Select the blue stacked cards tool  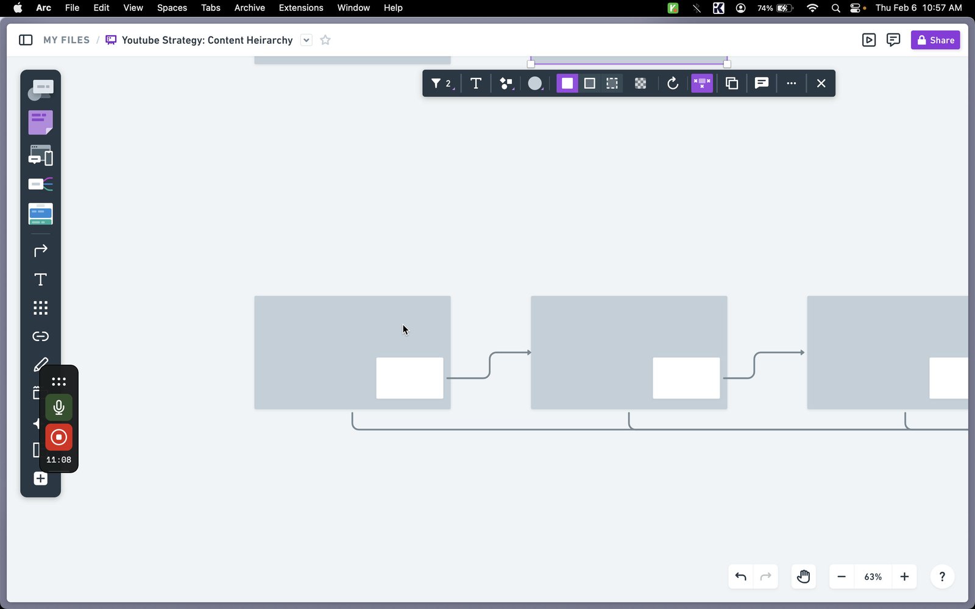pyautogui.click(x=40, y=214)
